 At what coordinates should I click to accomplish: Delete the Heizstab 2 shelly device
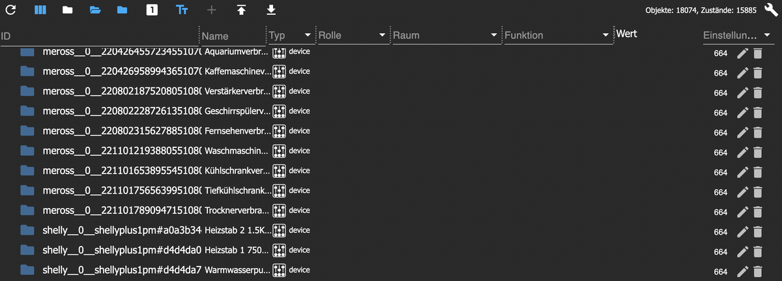click(x=757, y=231)
